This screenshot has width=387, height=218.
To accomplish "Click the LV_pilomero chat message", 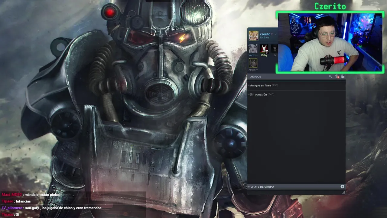I will 51,208.
